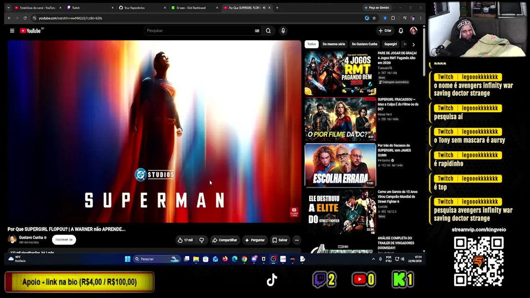530x298 pixels.
Task: Click the browser address bar URL
Action: point(70,18)
